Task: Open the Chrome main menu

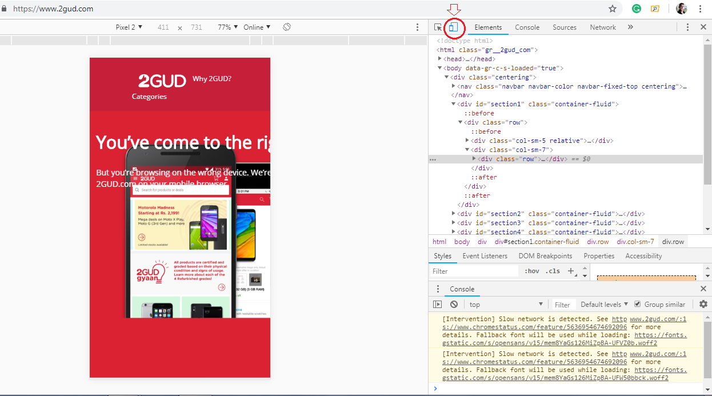Action: tap(700, 9)
